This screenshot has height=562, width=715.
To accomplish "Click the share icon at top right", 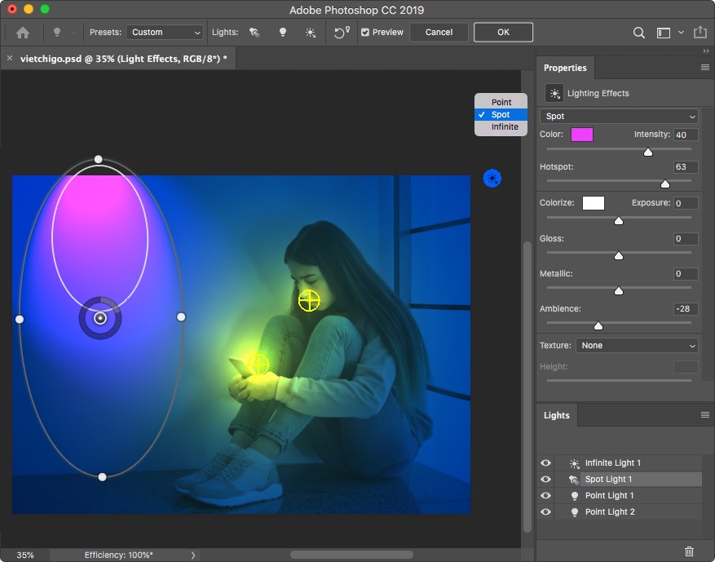I will (x=700, y=33).
